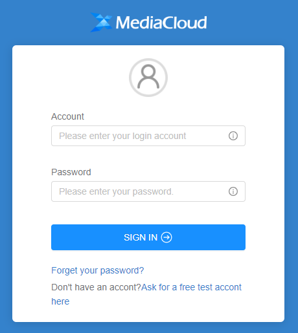Click the info icon in Account field

[x=233, y=136]
